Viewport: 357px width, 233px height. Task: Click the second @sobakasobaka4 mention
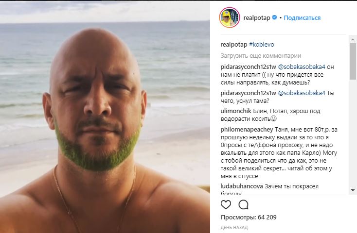pyautogui.click(x=302, y=93)
